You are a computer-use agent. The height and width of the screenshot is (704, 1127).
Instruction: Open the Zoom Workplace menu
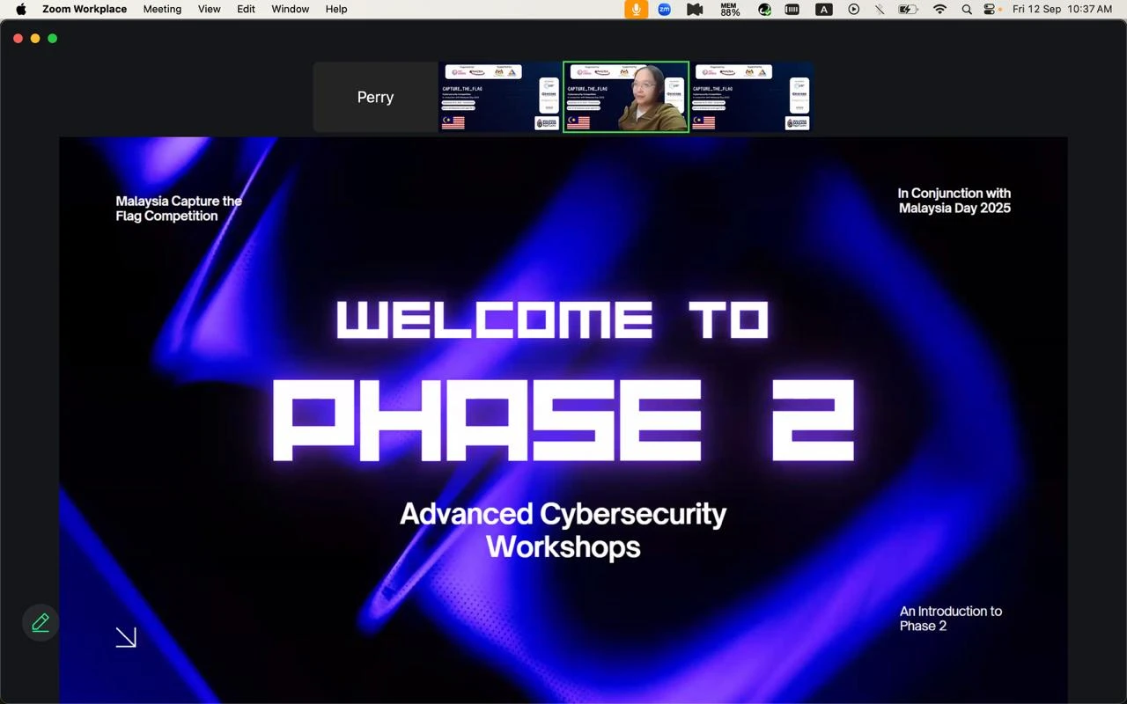pos(85,10)
